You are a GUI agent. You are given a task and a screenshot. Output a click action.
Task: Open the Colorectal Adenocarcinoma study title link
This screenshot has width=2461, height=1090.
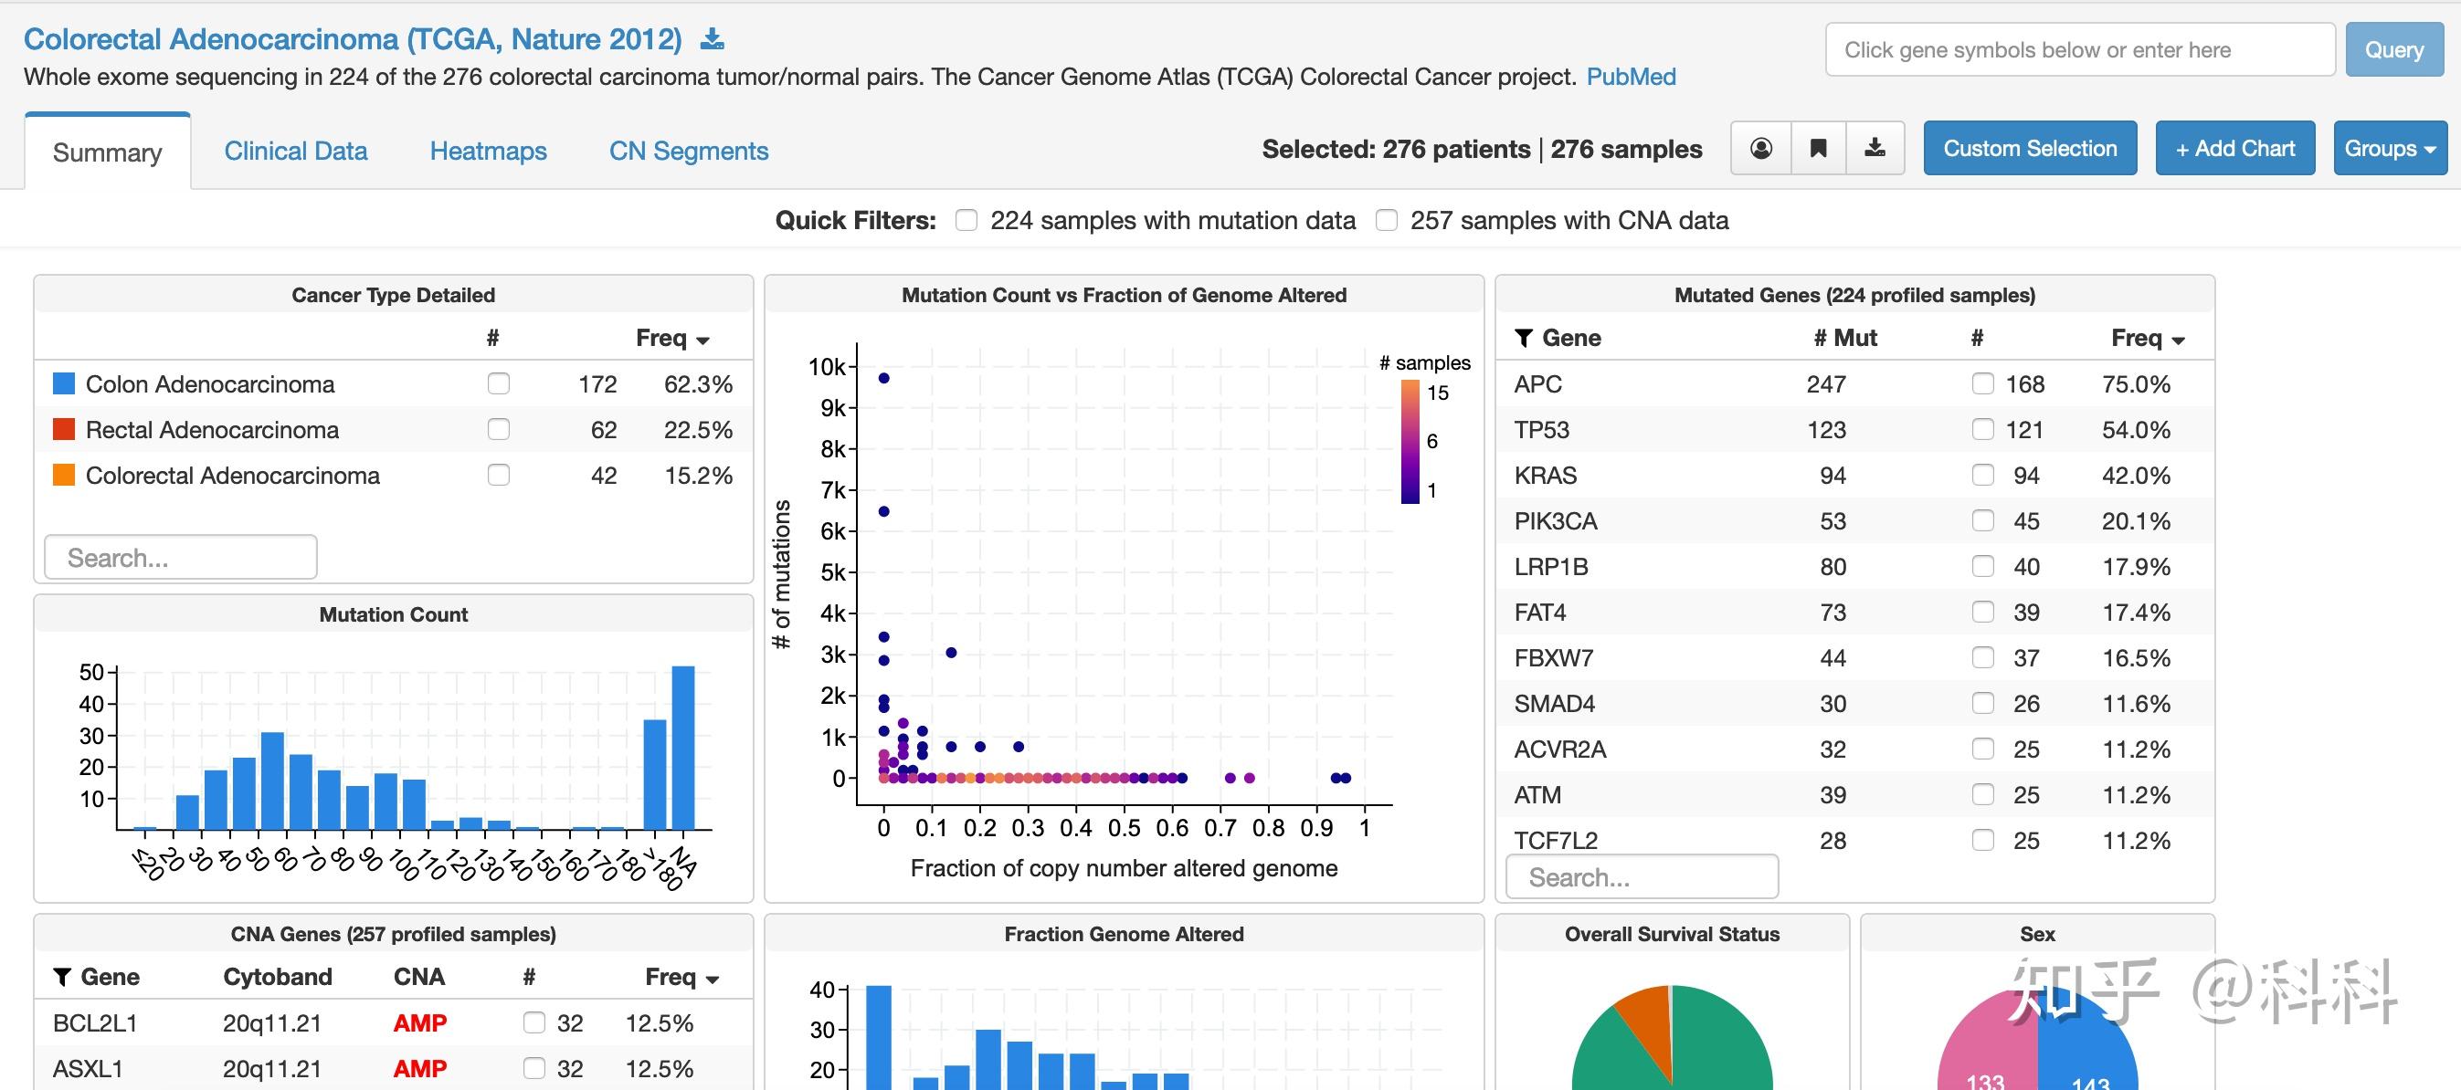[353, 39]
